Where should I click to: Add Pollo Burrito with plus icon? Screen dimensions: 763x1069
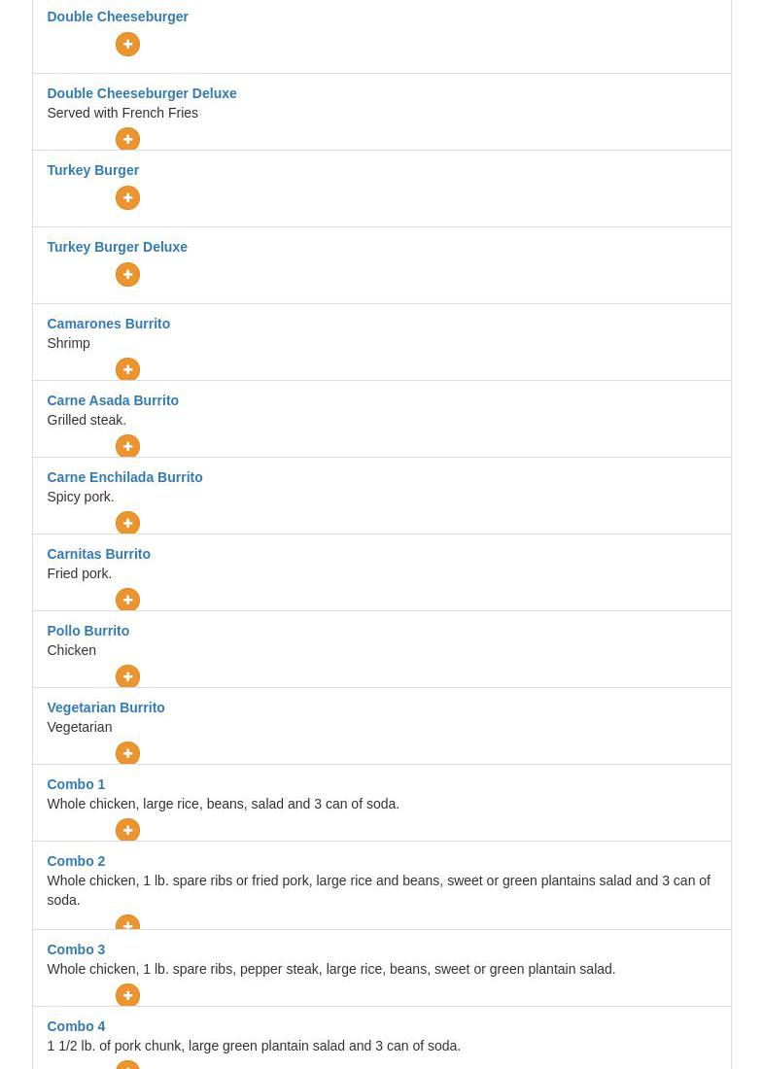(127, 676)
